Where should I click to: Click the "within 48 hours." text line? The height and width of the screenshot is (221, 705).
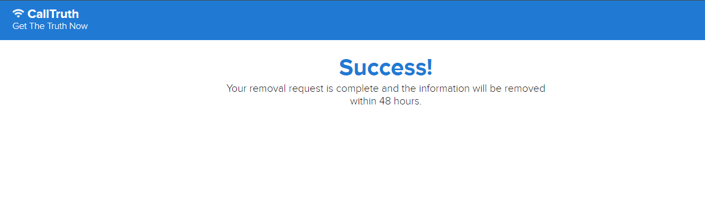coord(386,101)
